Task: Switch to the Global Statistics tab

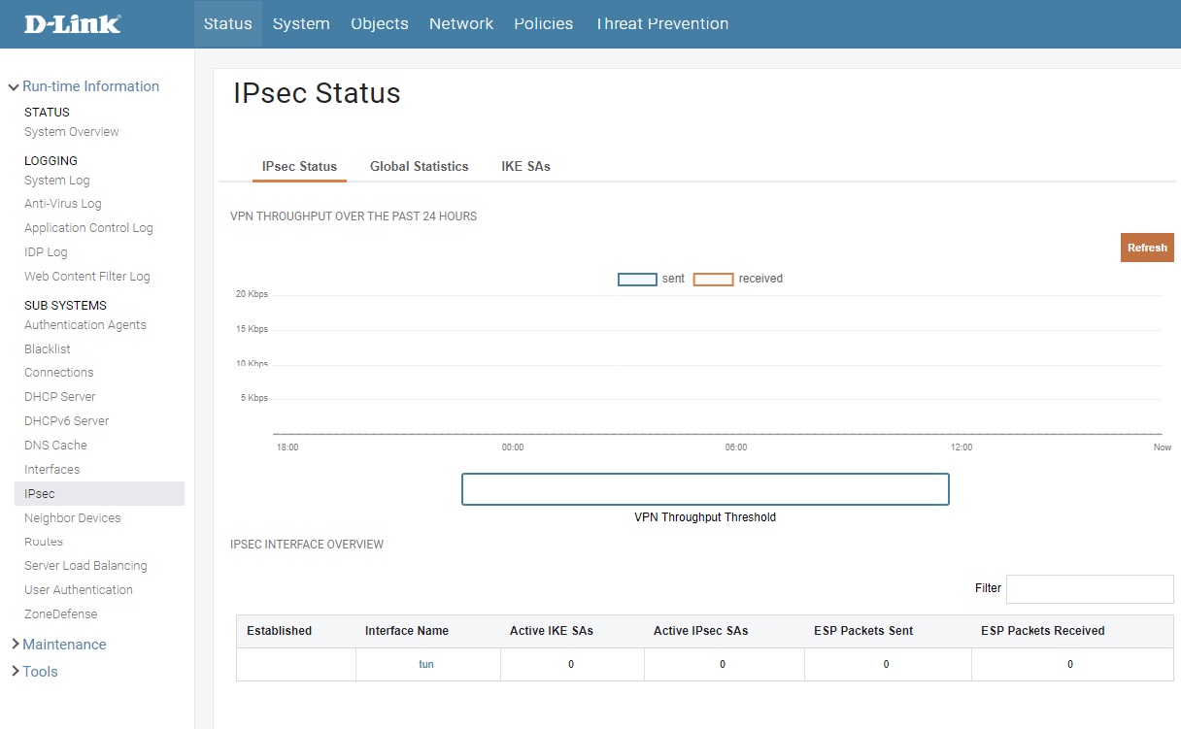Action: [x=419, y=167]
